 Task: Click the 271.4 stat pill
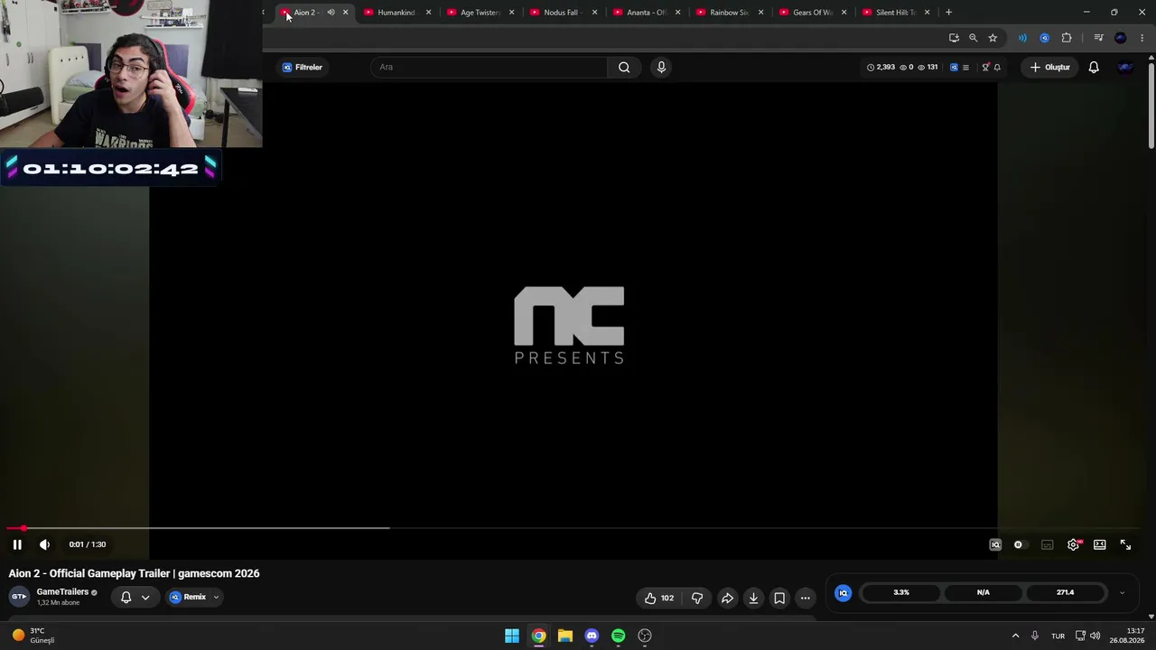[1066, 592]
